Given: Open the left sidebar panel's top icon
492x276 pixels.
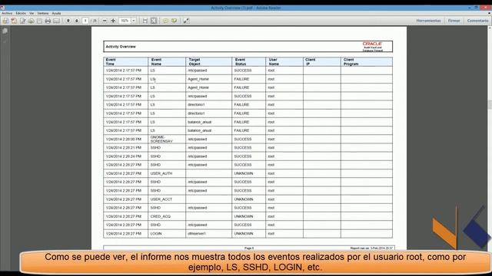Looking at the screenshot, I should click(x=5, y=31).
